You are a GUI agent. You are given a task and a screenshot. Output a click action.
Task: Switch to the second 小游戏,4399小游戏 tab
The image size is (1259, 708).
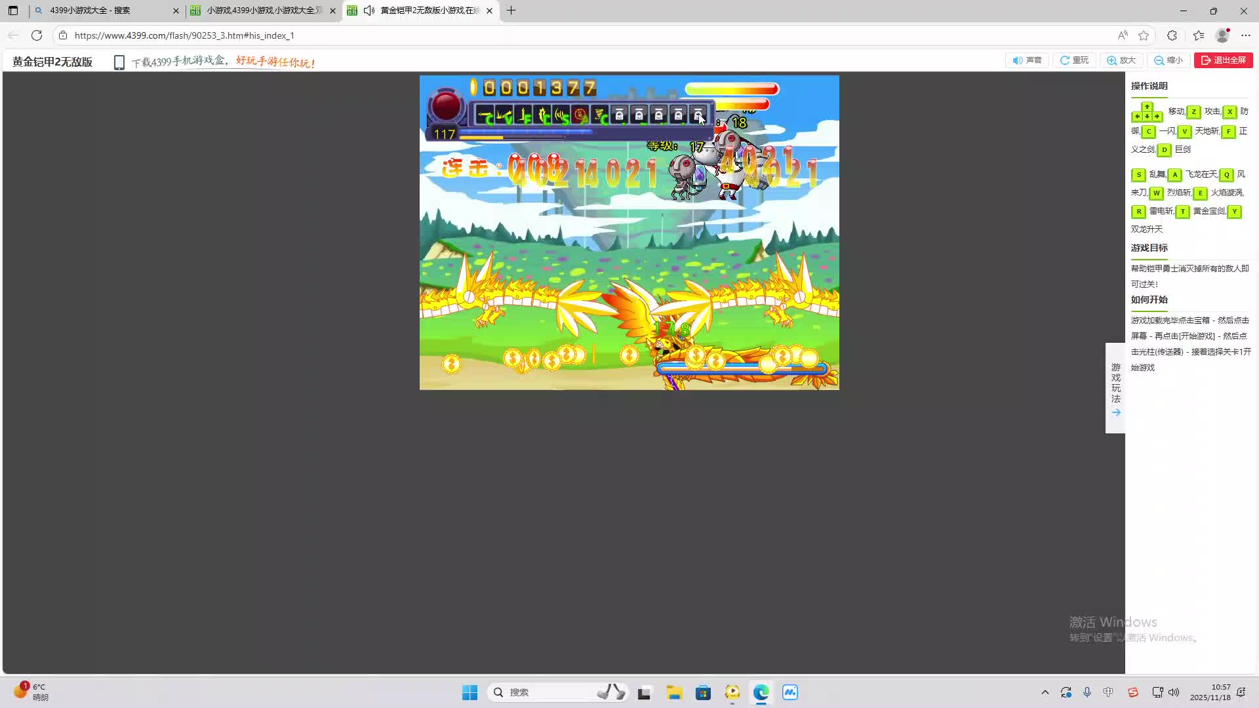(x=262, y=10)
